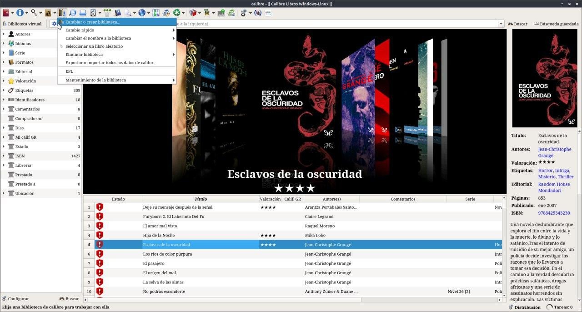
Task: Click the ISBN 9788425343230 link
Action: 554,213
